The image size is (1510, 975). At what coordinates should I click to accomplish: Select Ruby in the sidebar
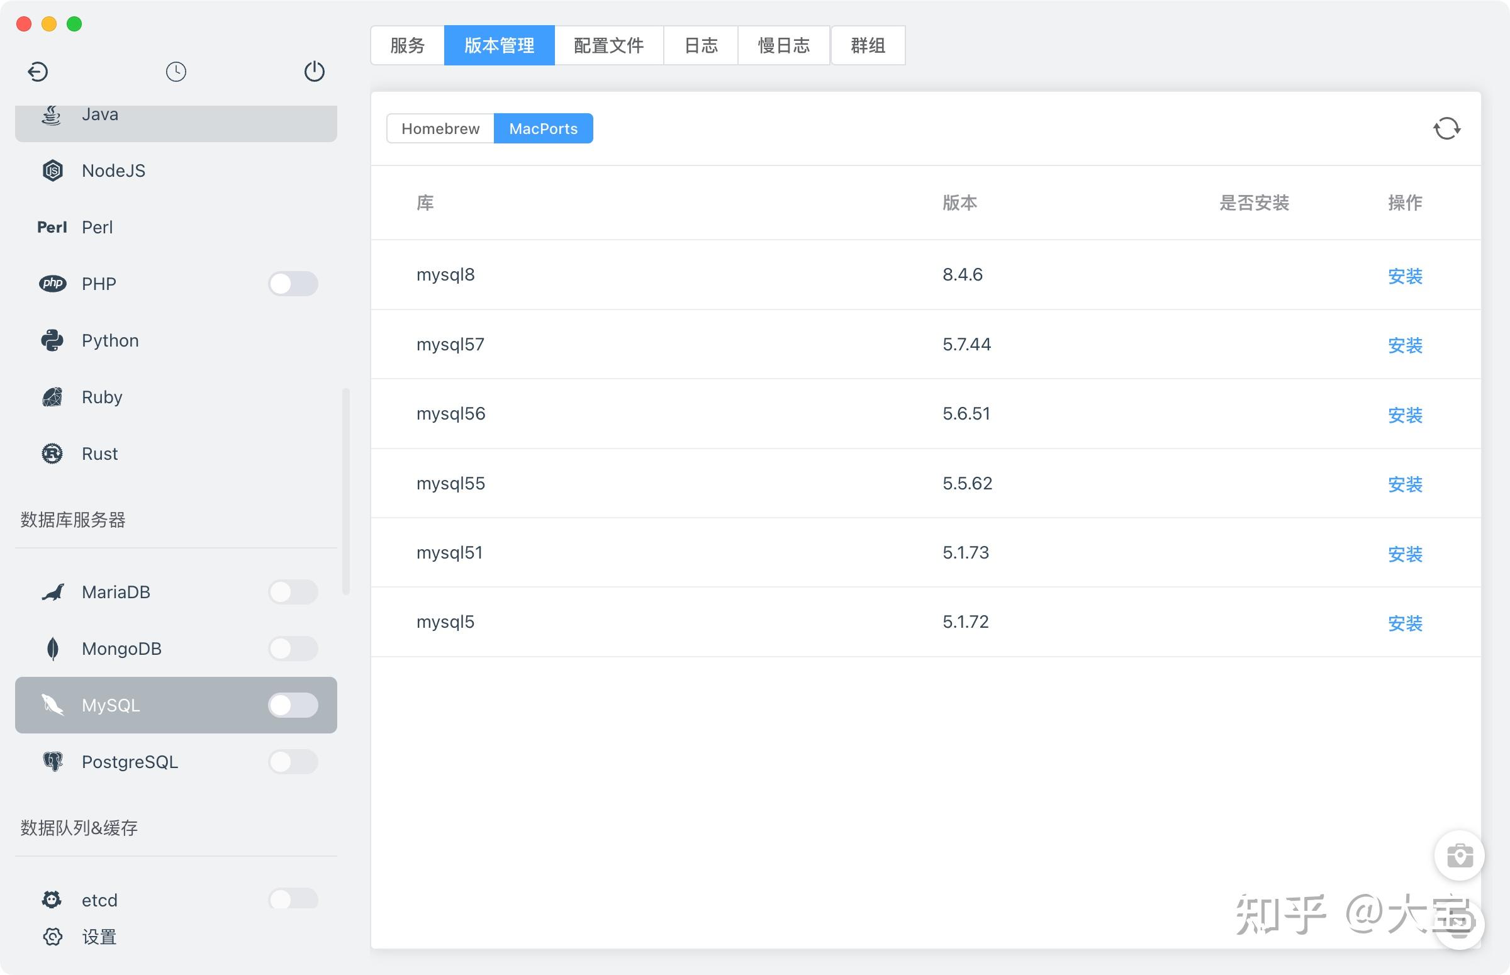(x=102, y=397)
